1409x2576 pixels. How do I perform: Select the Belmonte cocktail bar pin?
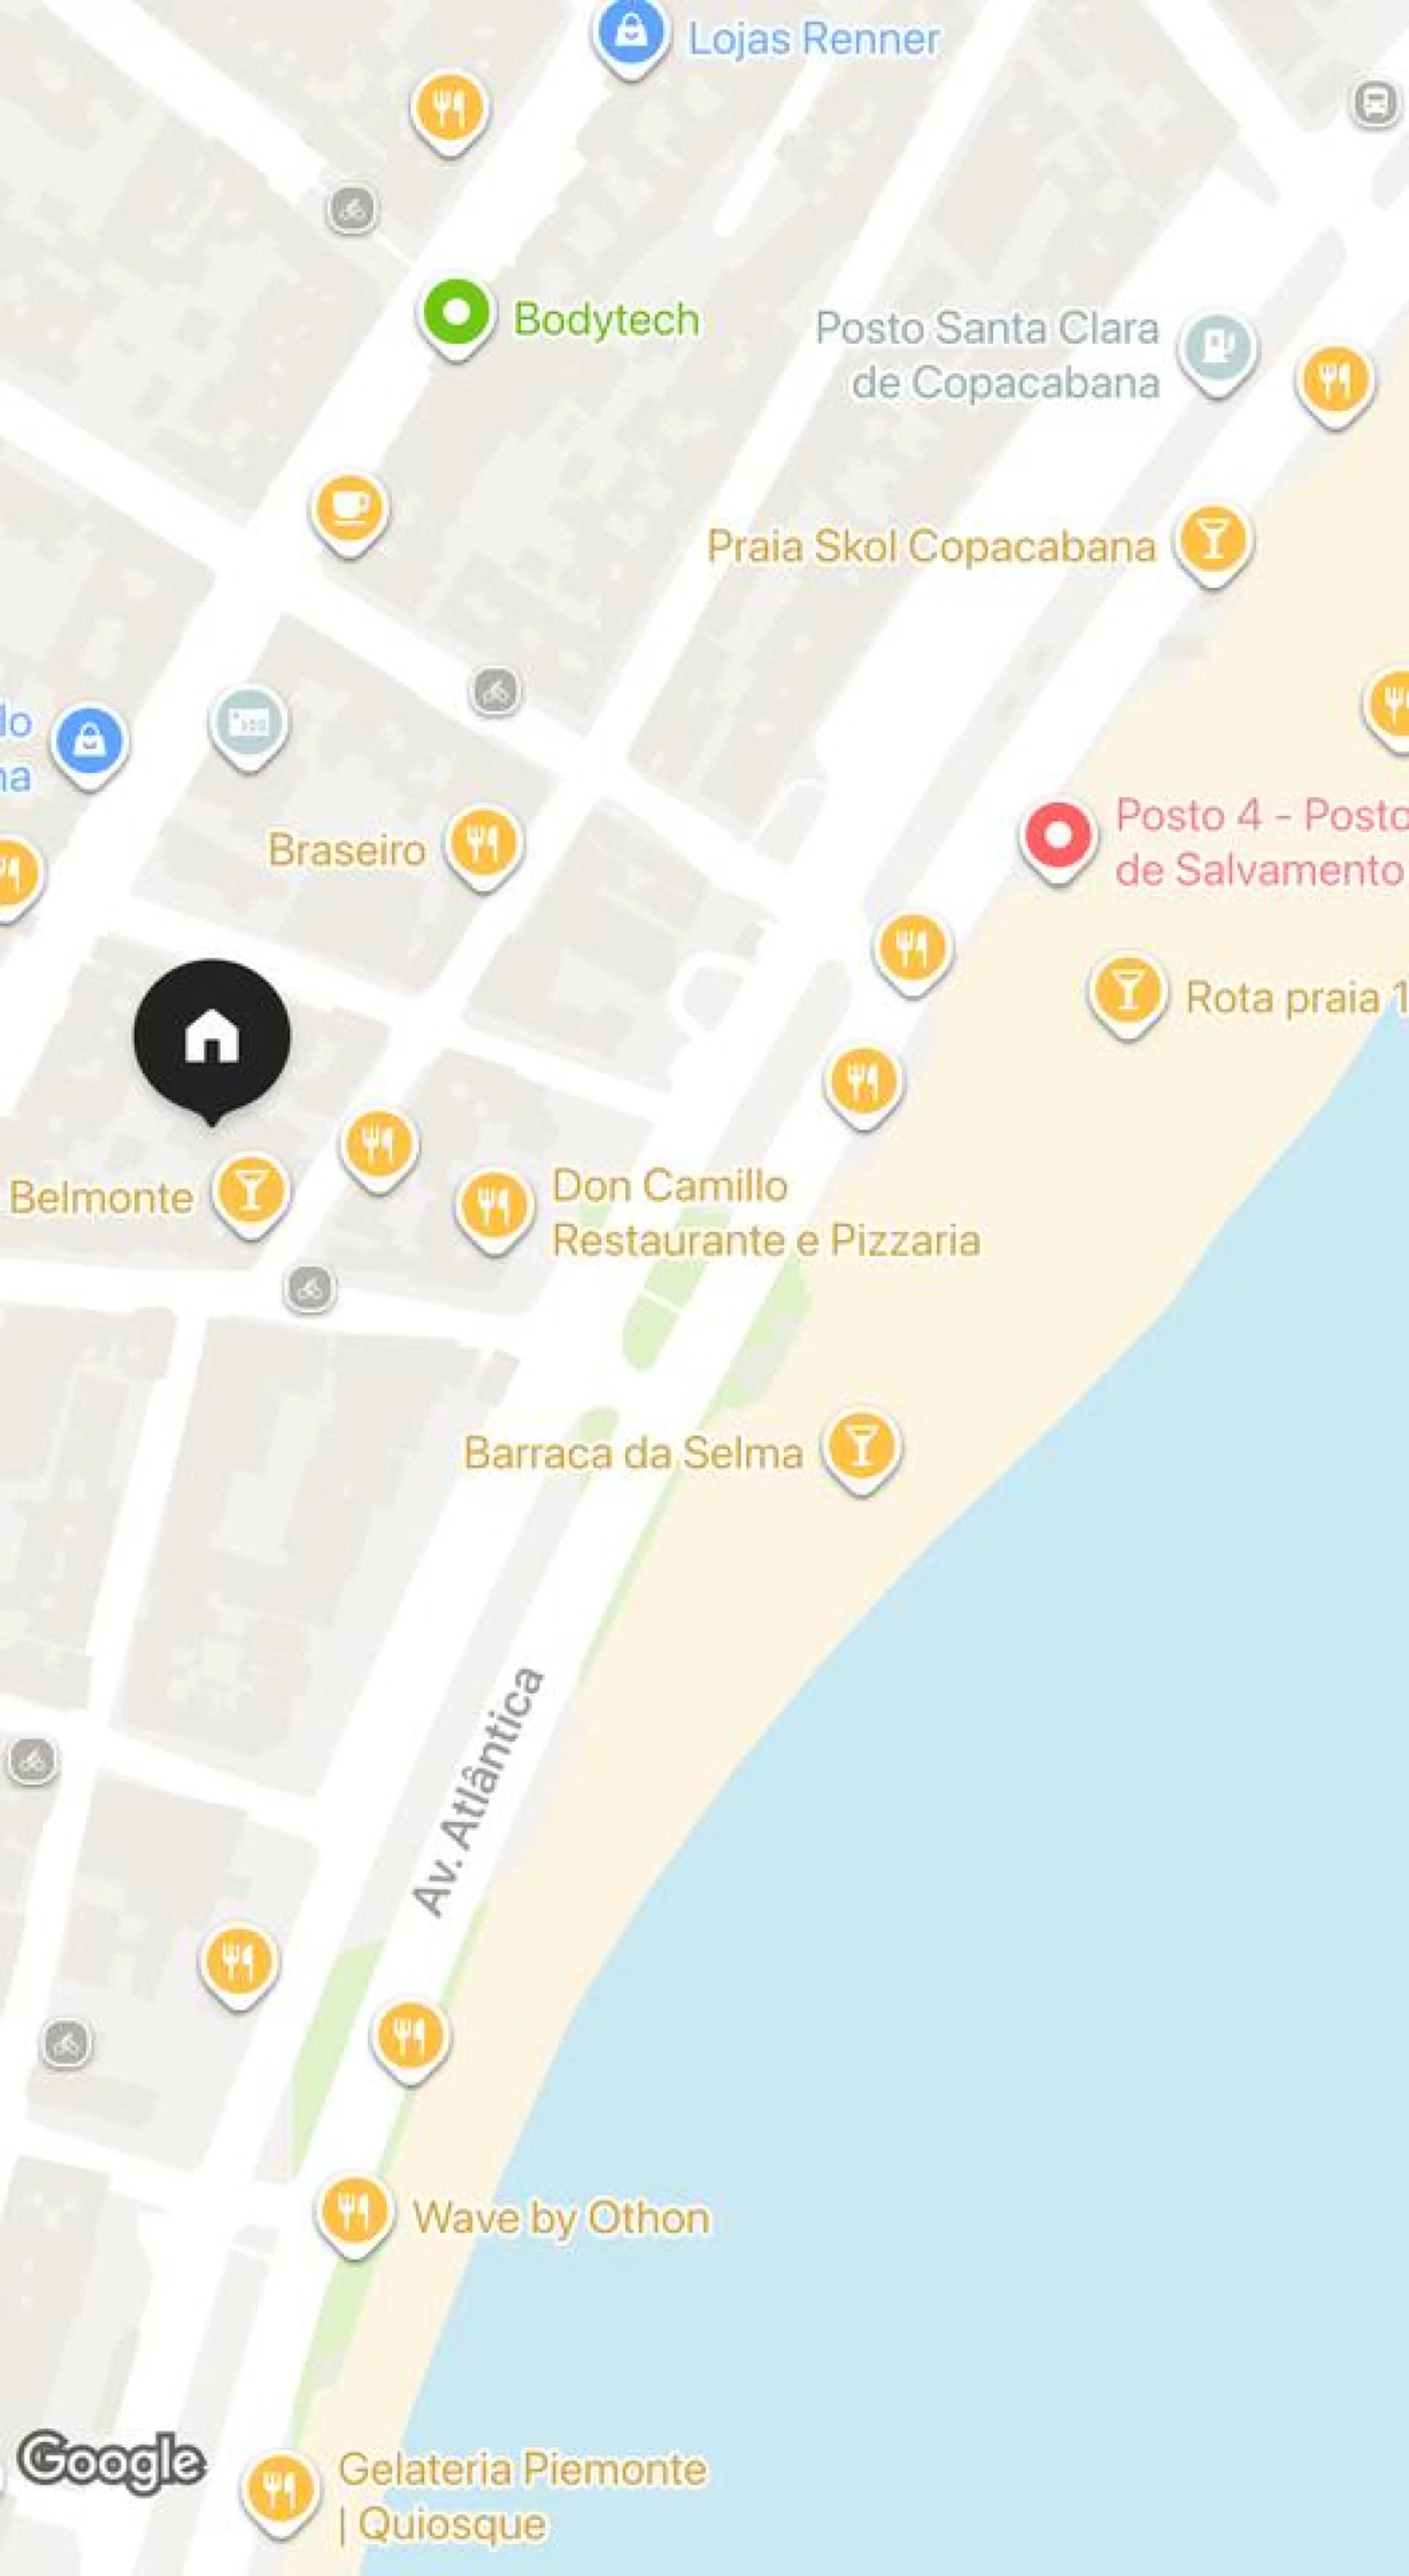point(250,1195)
